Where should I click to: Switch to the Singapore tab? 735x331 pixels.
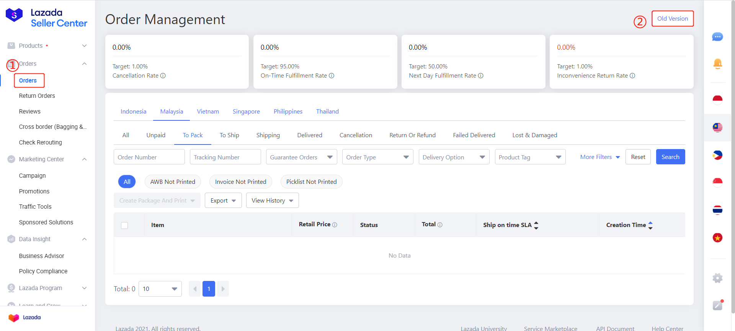[246, 112]
